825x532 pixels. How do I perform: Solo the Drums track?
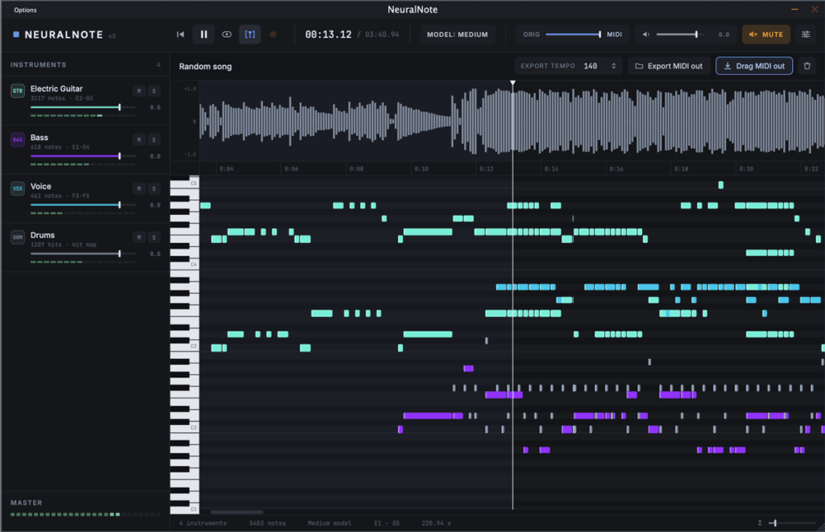tap(154, 237)
